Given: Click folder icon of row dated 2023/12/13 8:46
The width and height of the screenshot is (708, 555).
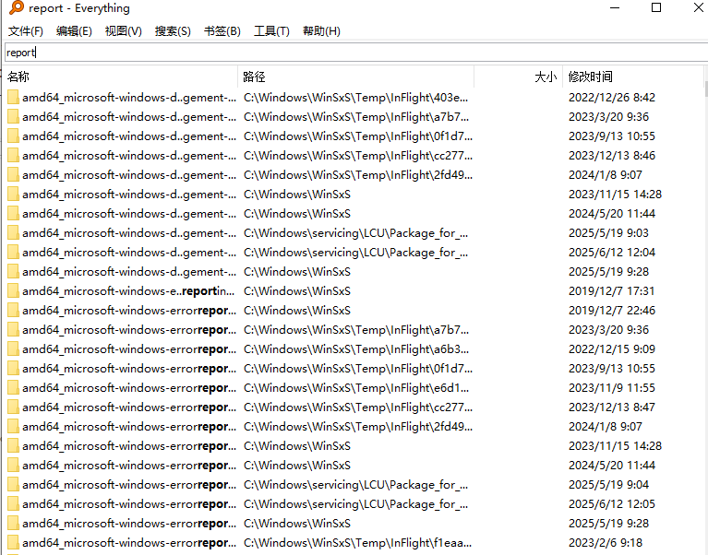Looking at the screenshot, I should pyautogui.click(x=13, y=156).
